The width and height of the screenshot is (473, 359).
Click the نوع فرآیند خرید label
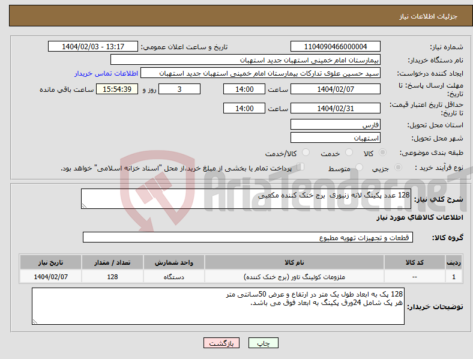(439, 167)
